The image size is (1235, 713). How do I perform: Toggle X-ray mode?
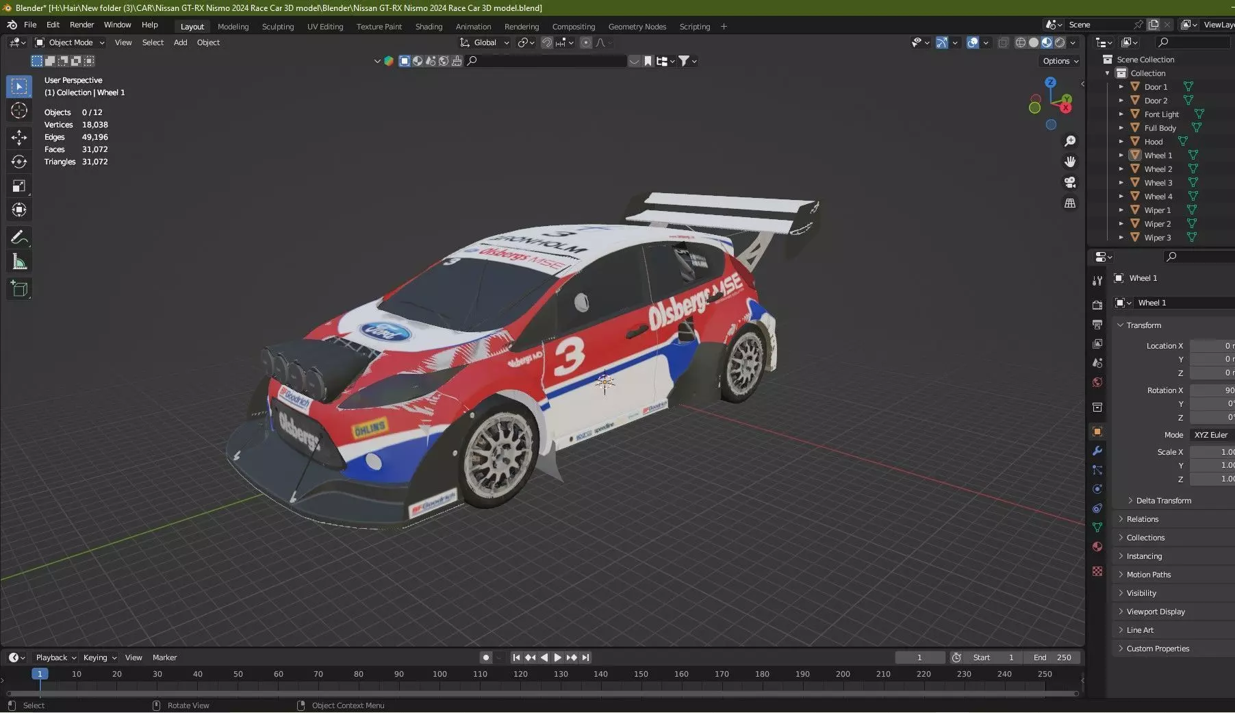coord(1003,42)
